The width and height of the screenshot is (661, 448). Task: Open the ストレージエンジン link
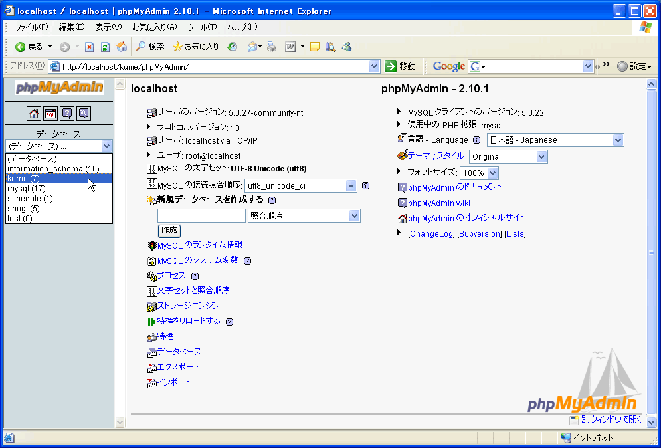click(188, 306)
